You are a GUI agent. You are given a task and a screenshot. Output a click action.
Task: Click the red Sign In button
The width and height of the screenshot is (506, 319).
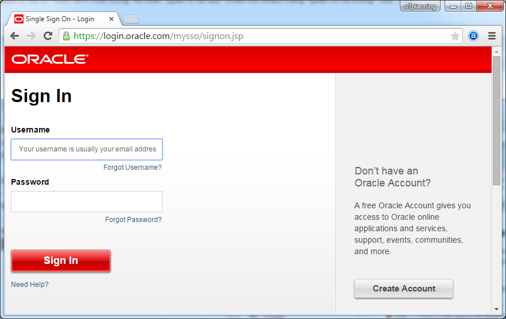coord(61,260)
